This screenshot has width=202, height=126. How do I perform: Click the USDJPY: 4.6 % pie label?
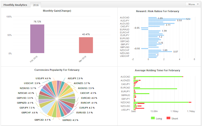point(43,78)
